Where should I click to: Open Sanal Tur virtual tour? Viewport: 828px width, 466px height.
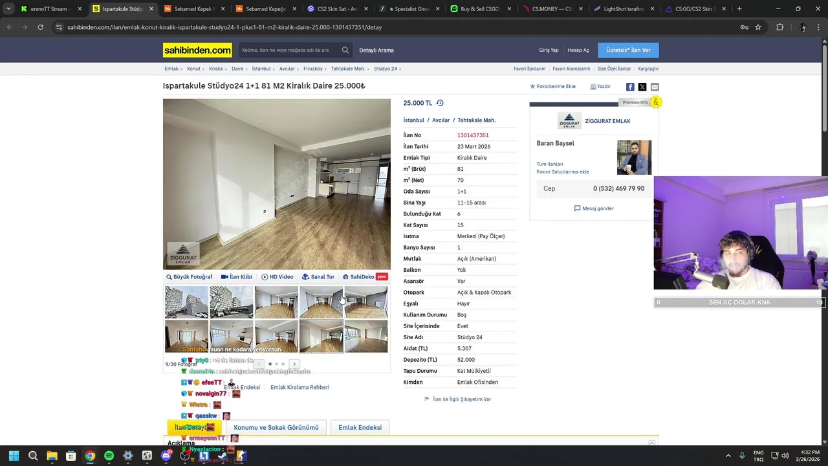point(318,277)
